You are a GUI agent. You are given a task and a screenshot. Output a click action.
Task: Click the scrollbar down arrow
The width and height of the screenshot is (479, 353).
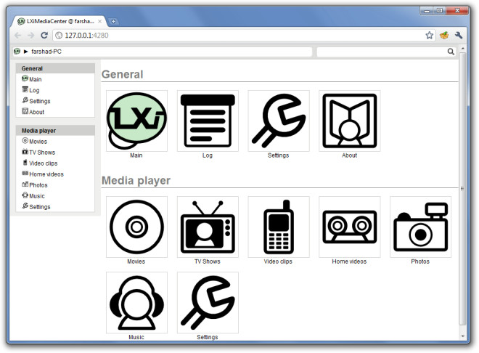462,336
